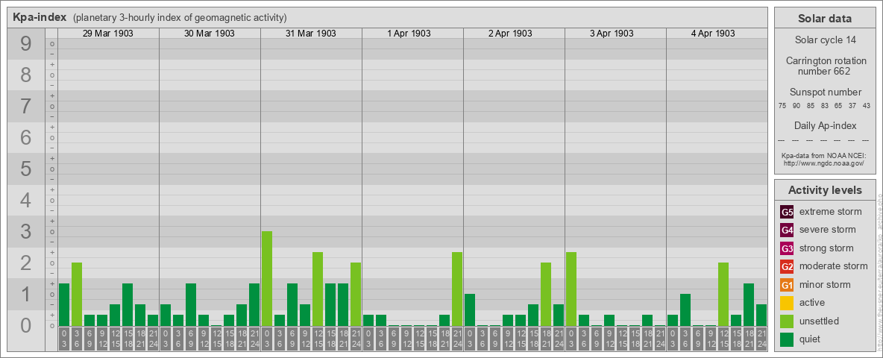
Task: Click the sunspot number value 75
Action: tap(782, 106)
